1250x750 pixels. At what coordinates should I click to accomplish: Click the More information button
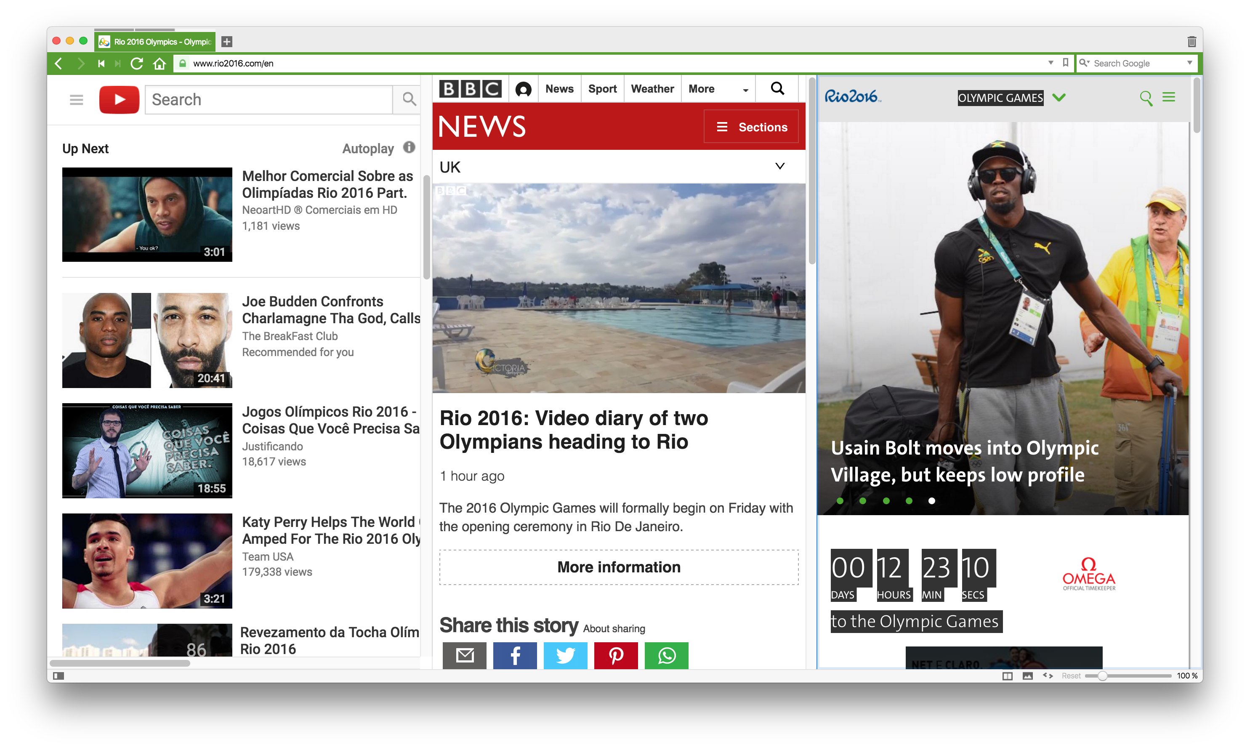(x=618, y=567)
